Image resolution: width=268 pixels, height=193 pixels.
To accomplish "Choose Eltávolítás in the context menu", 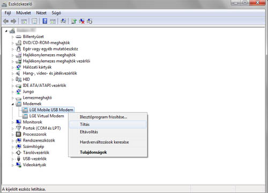I will pyautogui.click(x=108, y=132).
